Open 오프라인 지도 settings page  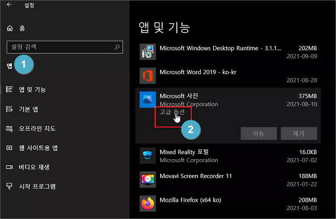(x=37, y=129)
